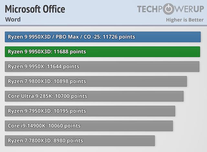
Task: Select the Microsoft Office chart title
Action: pos(35,9)
